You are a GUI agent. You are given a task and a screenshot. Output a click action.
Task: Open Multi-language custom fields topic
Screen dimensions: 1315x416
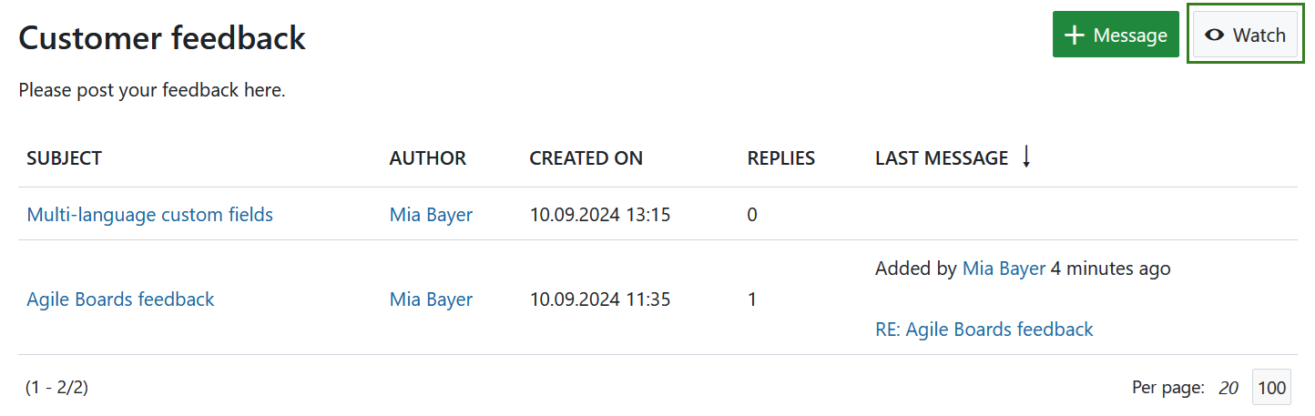149,215
